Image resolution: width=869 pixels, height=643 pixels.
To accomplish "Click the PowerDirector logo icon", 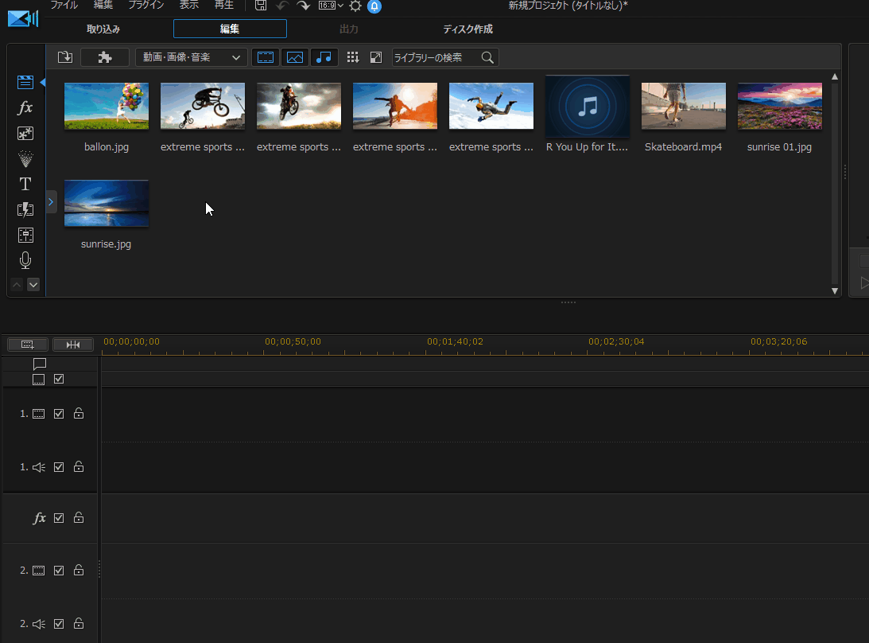I will pyautogui.click(x=23, y=18).
